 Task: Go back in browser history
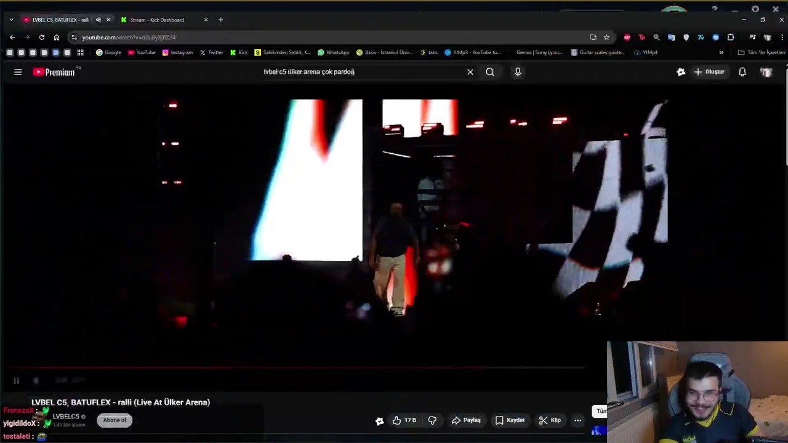pos(12,38)
